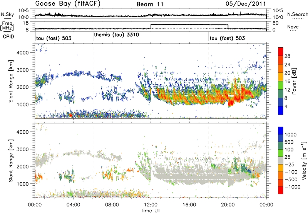Click the orange velocity patch at 00:00 near 1400 km
This screenshot has width=308, height=213.
[38, 176]
